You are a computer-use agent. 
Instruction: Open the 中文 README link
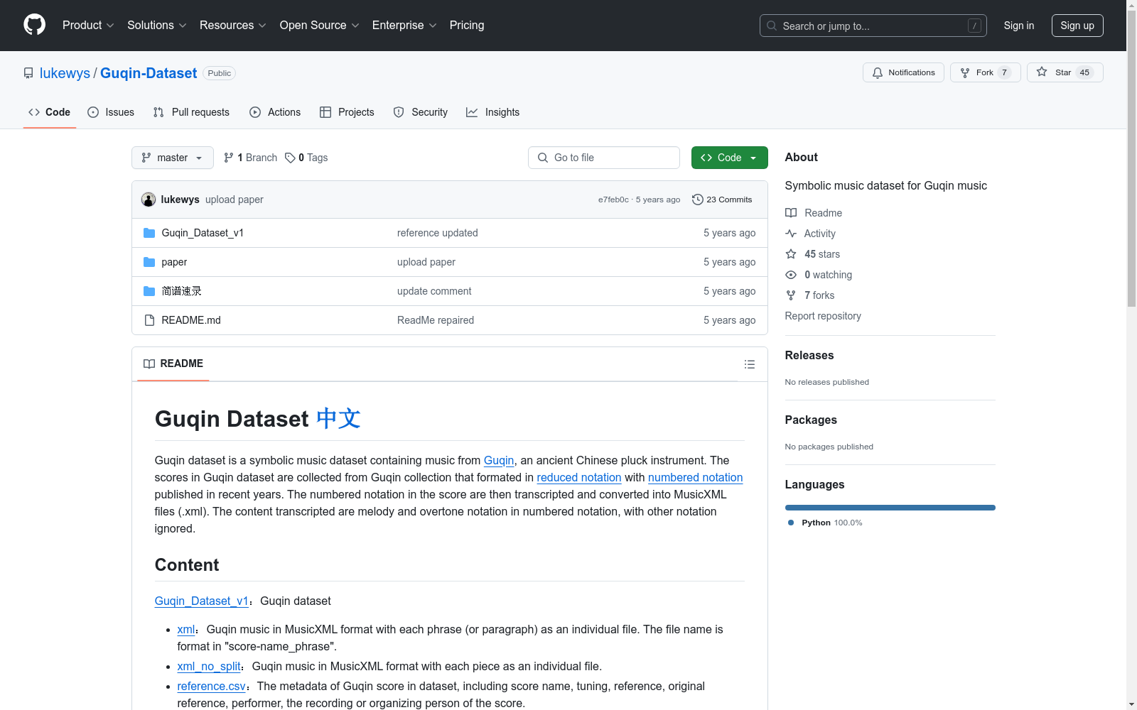[x=338, y=419]
